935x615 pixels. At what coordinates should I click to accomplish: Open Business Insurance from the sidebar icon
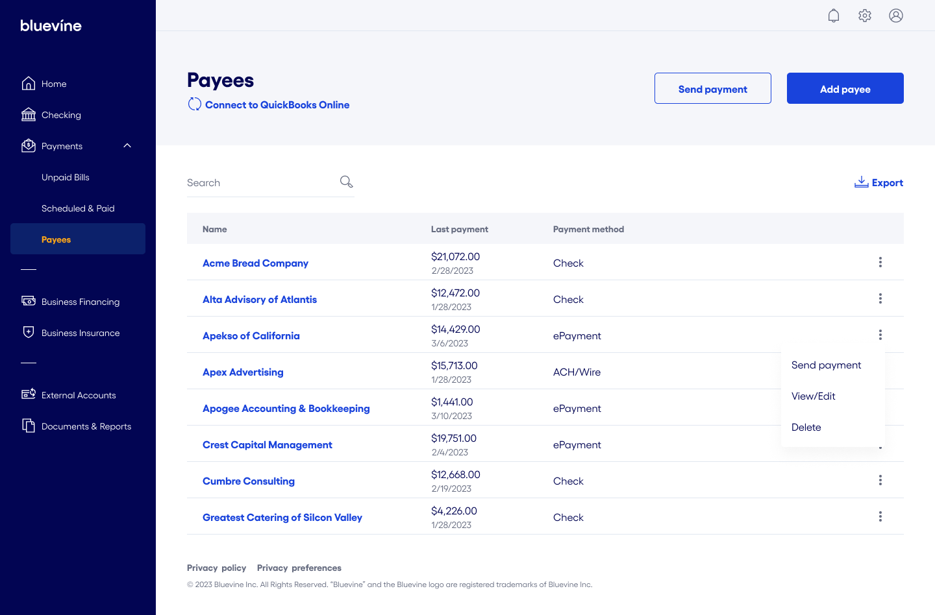[29, 332]
